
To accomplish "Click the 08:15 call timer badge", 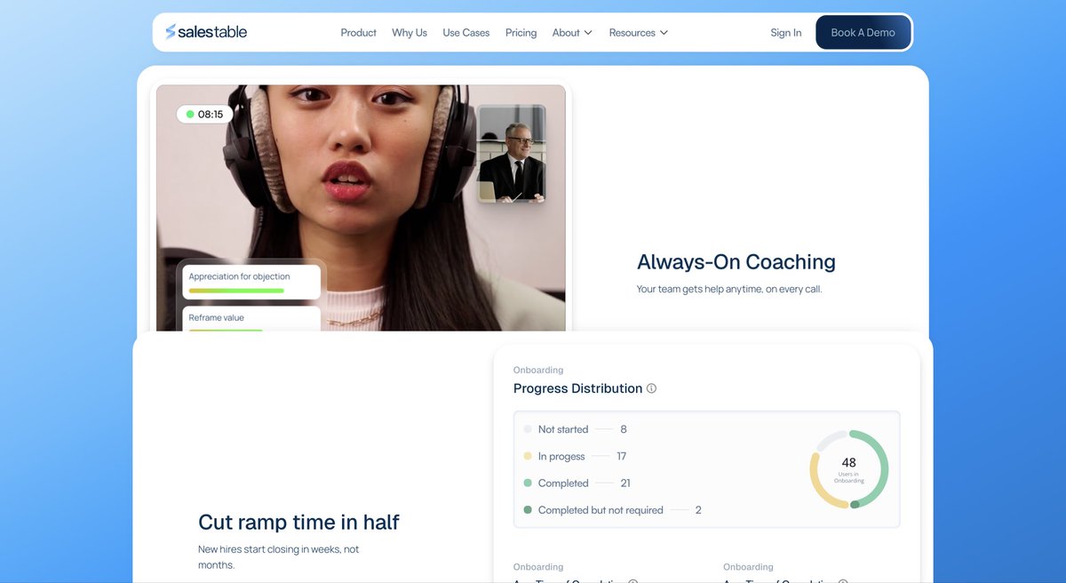I will (x=205, y=114).
